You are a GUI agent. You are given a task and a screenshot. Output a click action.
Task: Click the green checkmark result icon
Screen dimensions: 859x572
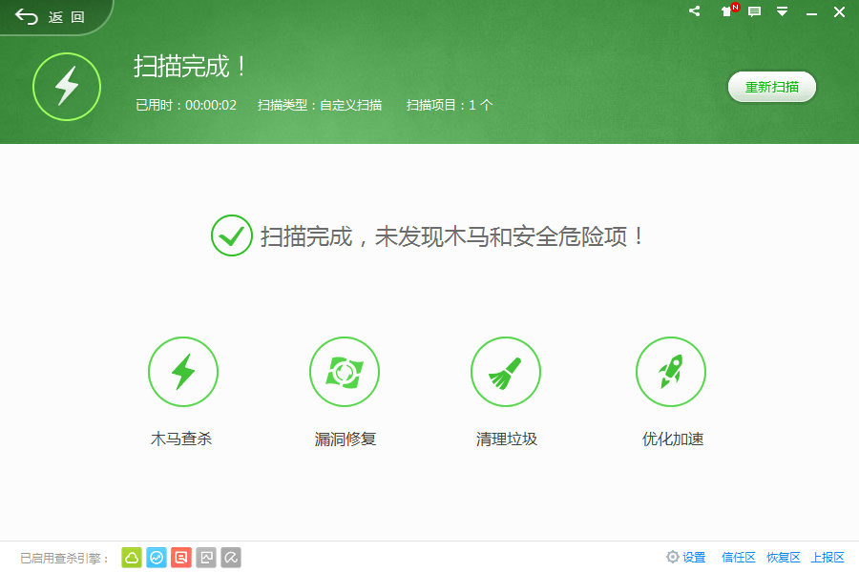[232, 235]
